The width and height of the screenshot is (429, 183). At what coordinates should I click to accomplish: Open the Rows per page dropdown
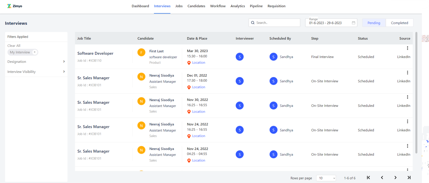326,178
